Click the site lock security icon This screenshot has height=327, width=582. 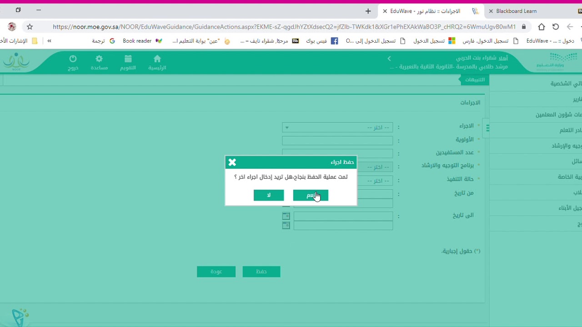[x=524, y=27]
